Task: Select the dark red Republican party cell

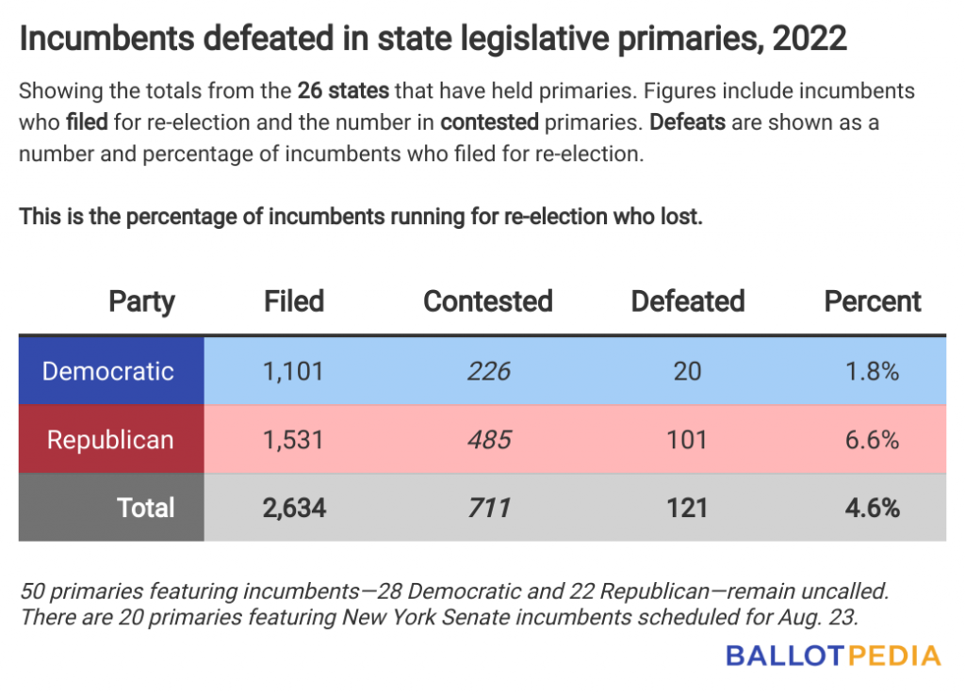Action: coord(111,439)
